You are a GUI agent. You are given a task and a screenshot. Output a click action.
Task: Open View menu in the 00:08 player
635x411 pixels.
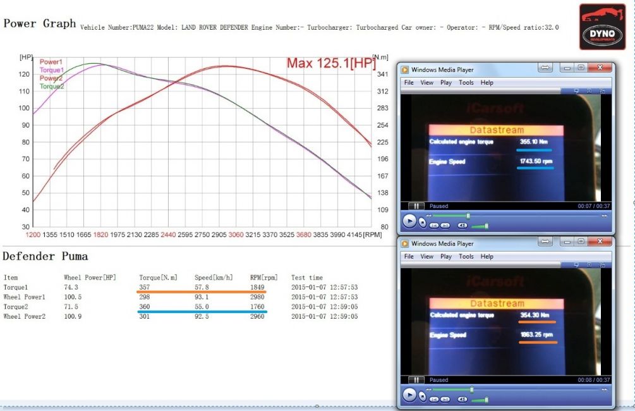427,257
